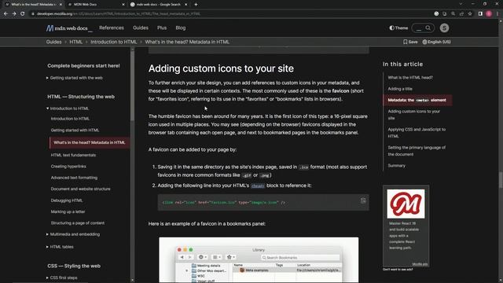Screen dimensions: 503x283
Task: Open Document and website structure link
Action: [80, 189]
